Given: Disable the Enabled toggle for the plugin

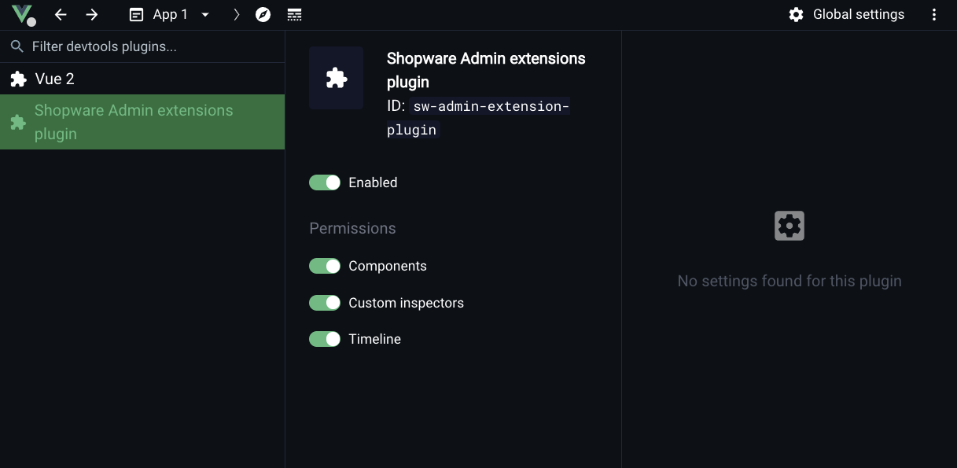Looking at the screenshot, I should (x=324, y=182).
